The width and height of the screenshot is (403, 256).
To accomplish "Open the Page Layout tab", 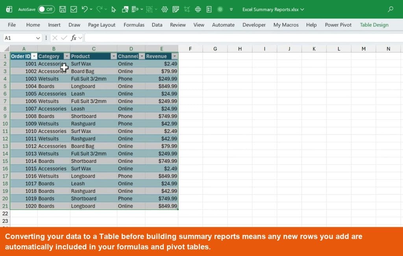I will tap(102, 25).
